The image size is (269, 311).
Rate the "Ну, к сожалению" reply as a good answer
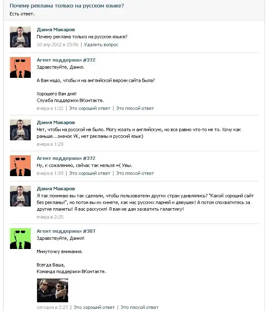[89, 173]
